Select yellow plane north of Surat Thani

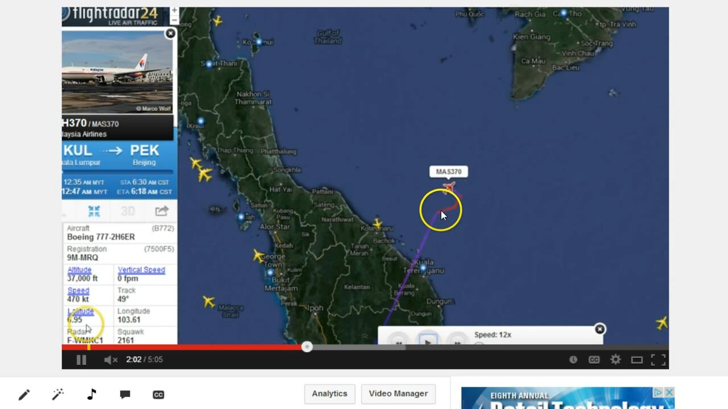pyautogui.click(x=217, y=21)
